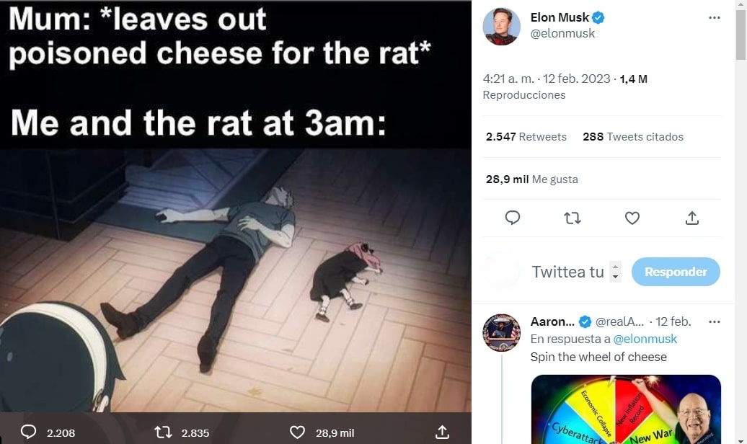Image resolution: width=747 pixels, height=444 pixels.
Task: Like the tweet with the heart icon
Action: pos(632,218)
